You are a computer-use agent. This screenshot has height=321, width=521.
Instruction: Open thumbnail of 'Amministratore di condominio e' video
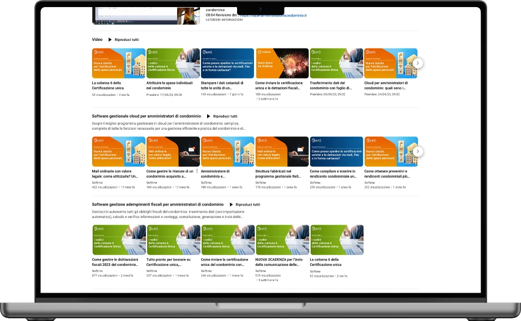click(228, 152)
